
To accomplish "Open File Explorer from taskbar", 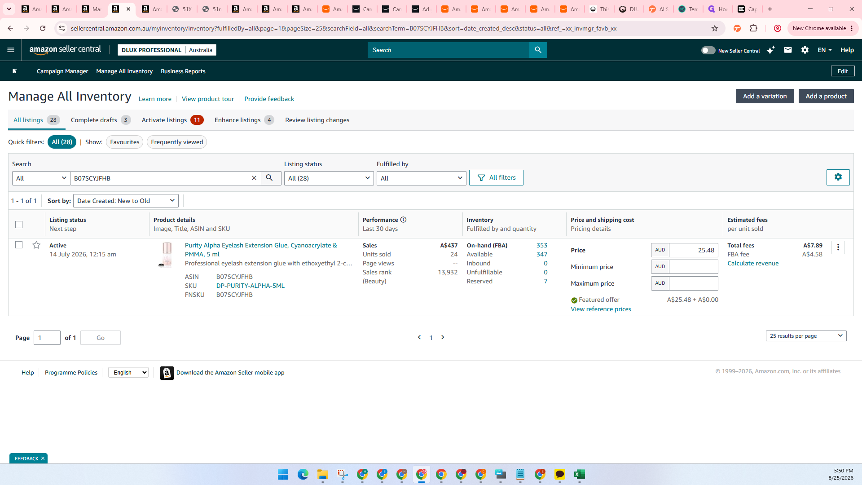I will [x=322, y=474].
